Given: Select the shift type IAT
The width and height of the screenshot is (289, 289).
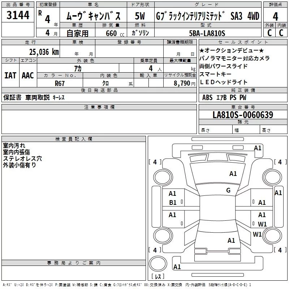Looking at the screenshot, I should pyautogui.click(x=10, y=76).
